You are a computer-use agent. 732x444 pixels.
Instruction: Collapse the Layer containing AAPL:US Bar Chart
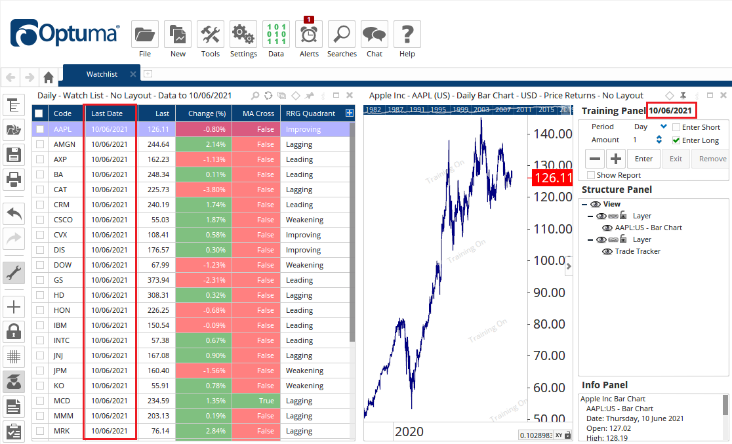590,216
